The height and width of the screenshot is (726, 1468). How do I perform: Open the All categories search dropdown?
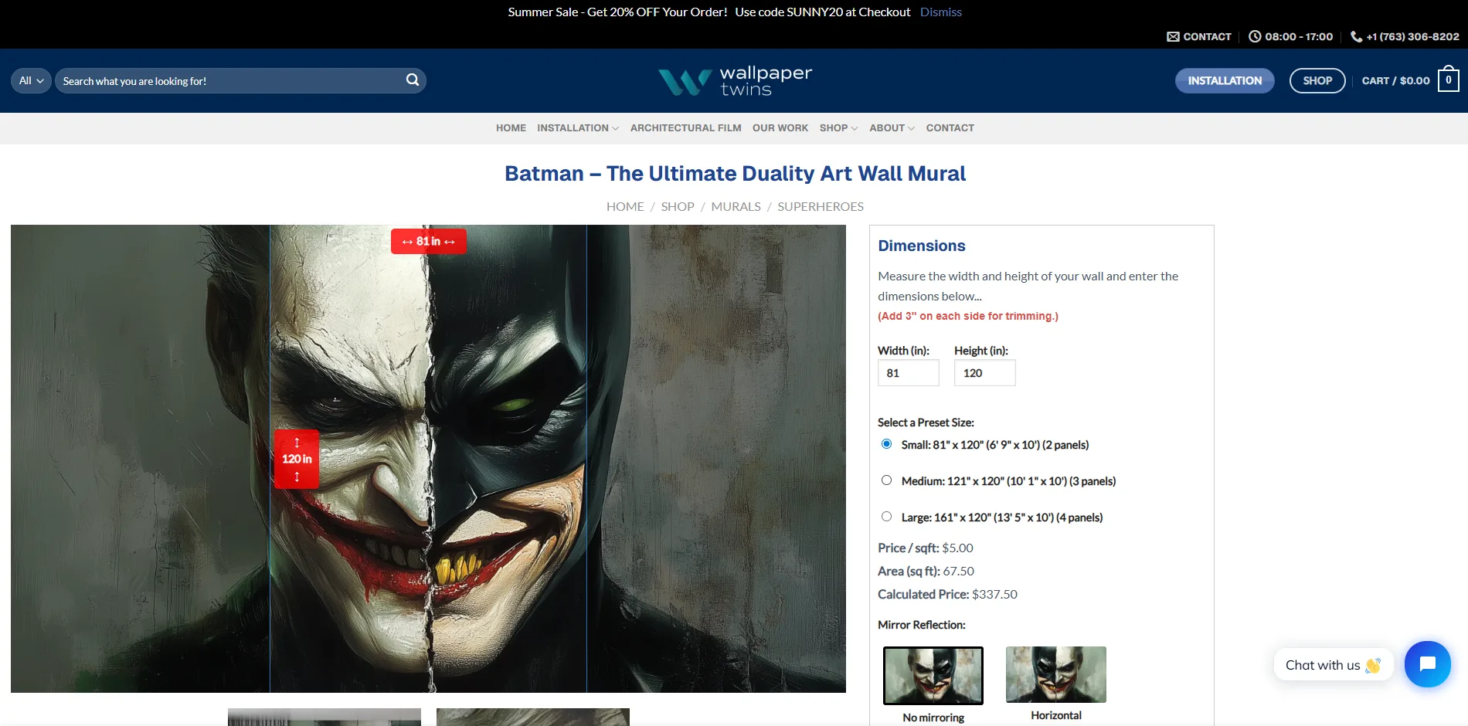pyautogui.click(x=31, y=81)
